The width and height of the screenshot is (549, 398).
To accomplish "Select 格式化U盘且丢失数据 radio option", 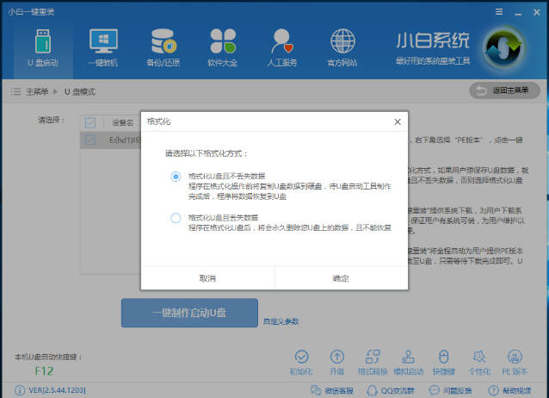I will (x=176, y=218).
